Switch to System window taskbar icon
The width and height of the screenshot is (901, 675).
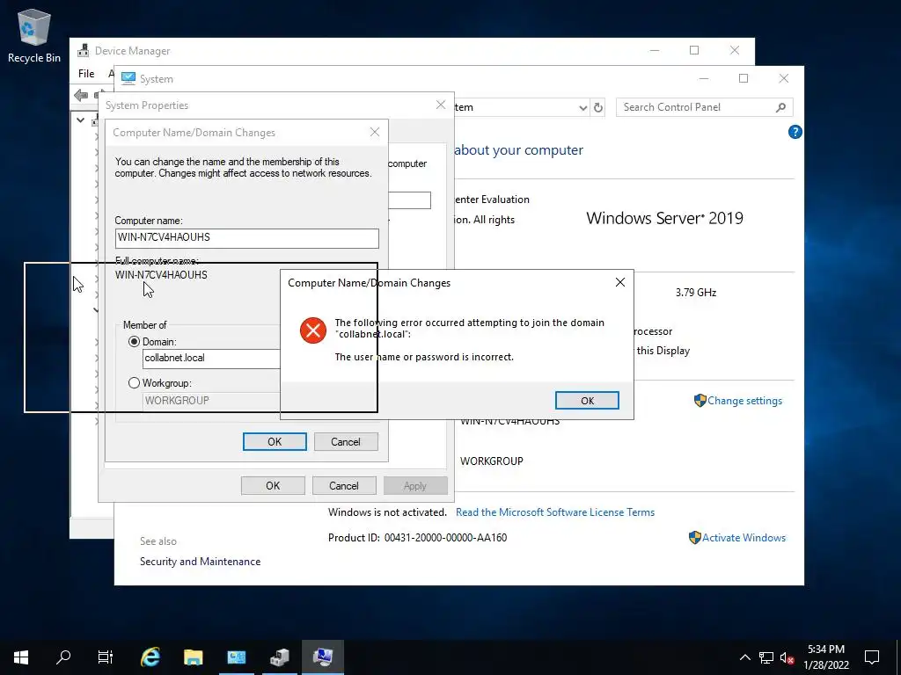tap(323, 657)
